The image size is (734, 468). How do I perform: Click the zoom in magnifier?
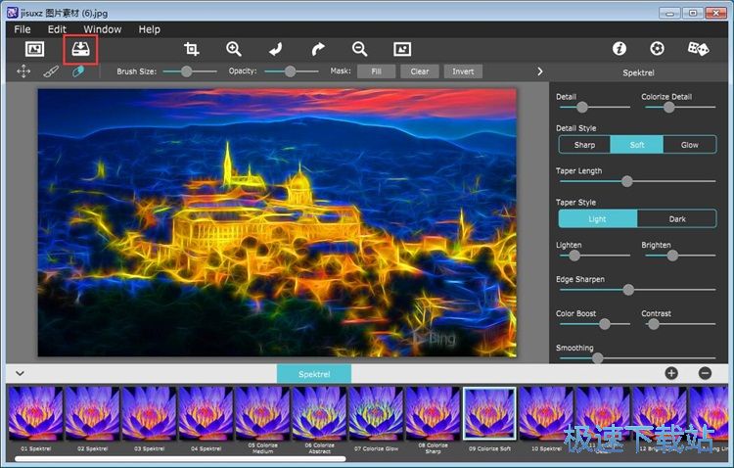point(234,48)
